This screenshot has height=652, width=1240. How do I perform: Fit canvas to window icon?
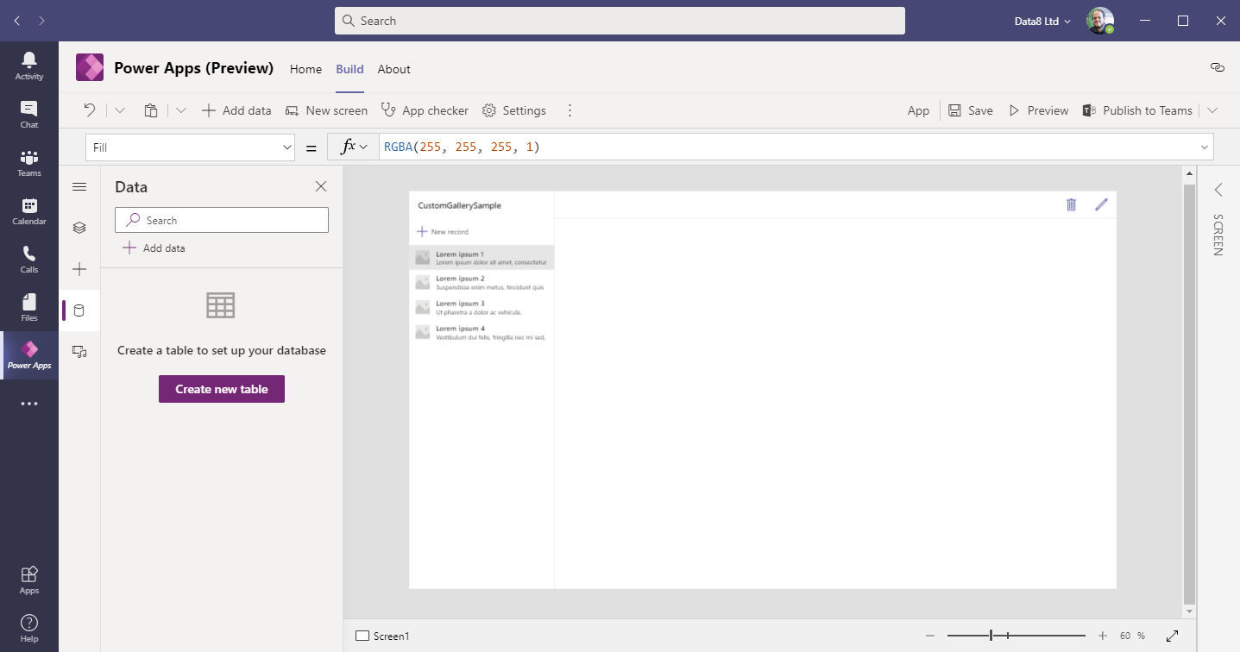pos(1172,636)
